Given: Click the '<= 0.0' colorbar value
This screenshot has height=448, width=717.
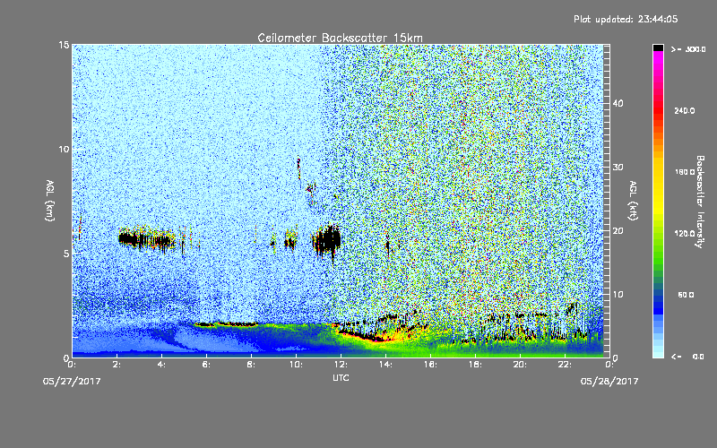Looking at the screenshot, I should click(687, 356).
